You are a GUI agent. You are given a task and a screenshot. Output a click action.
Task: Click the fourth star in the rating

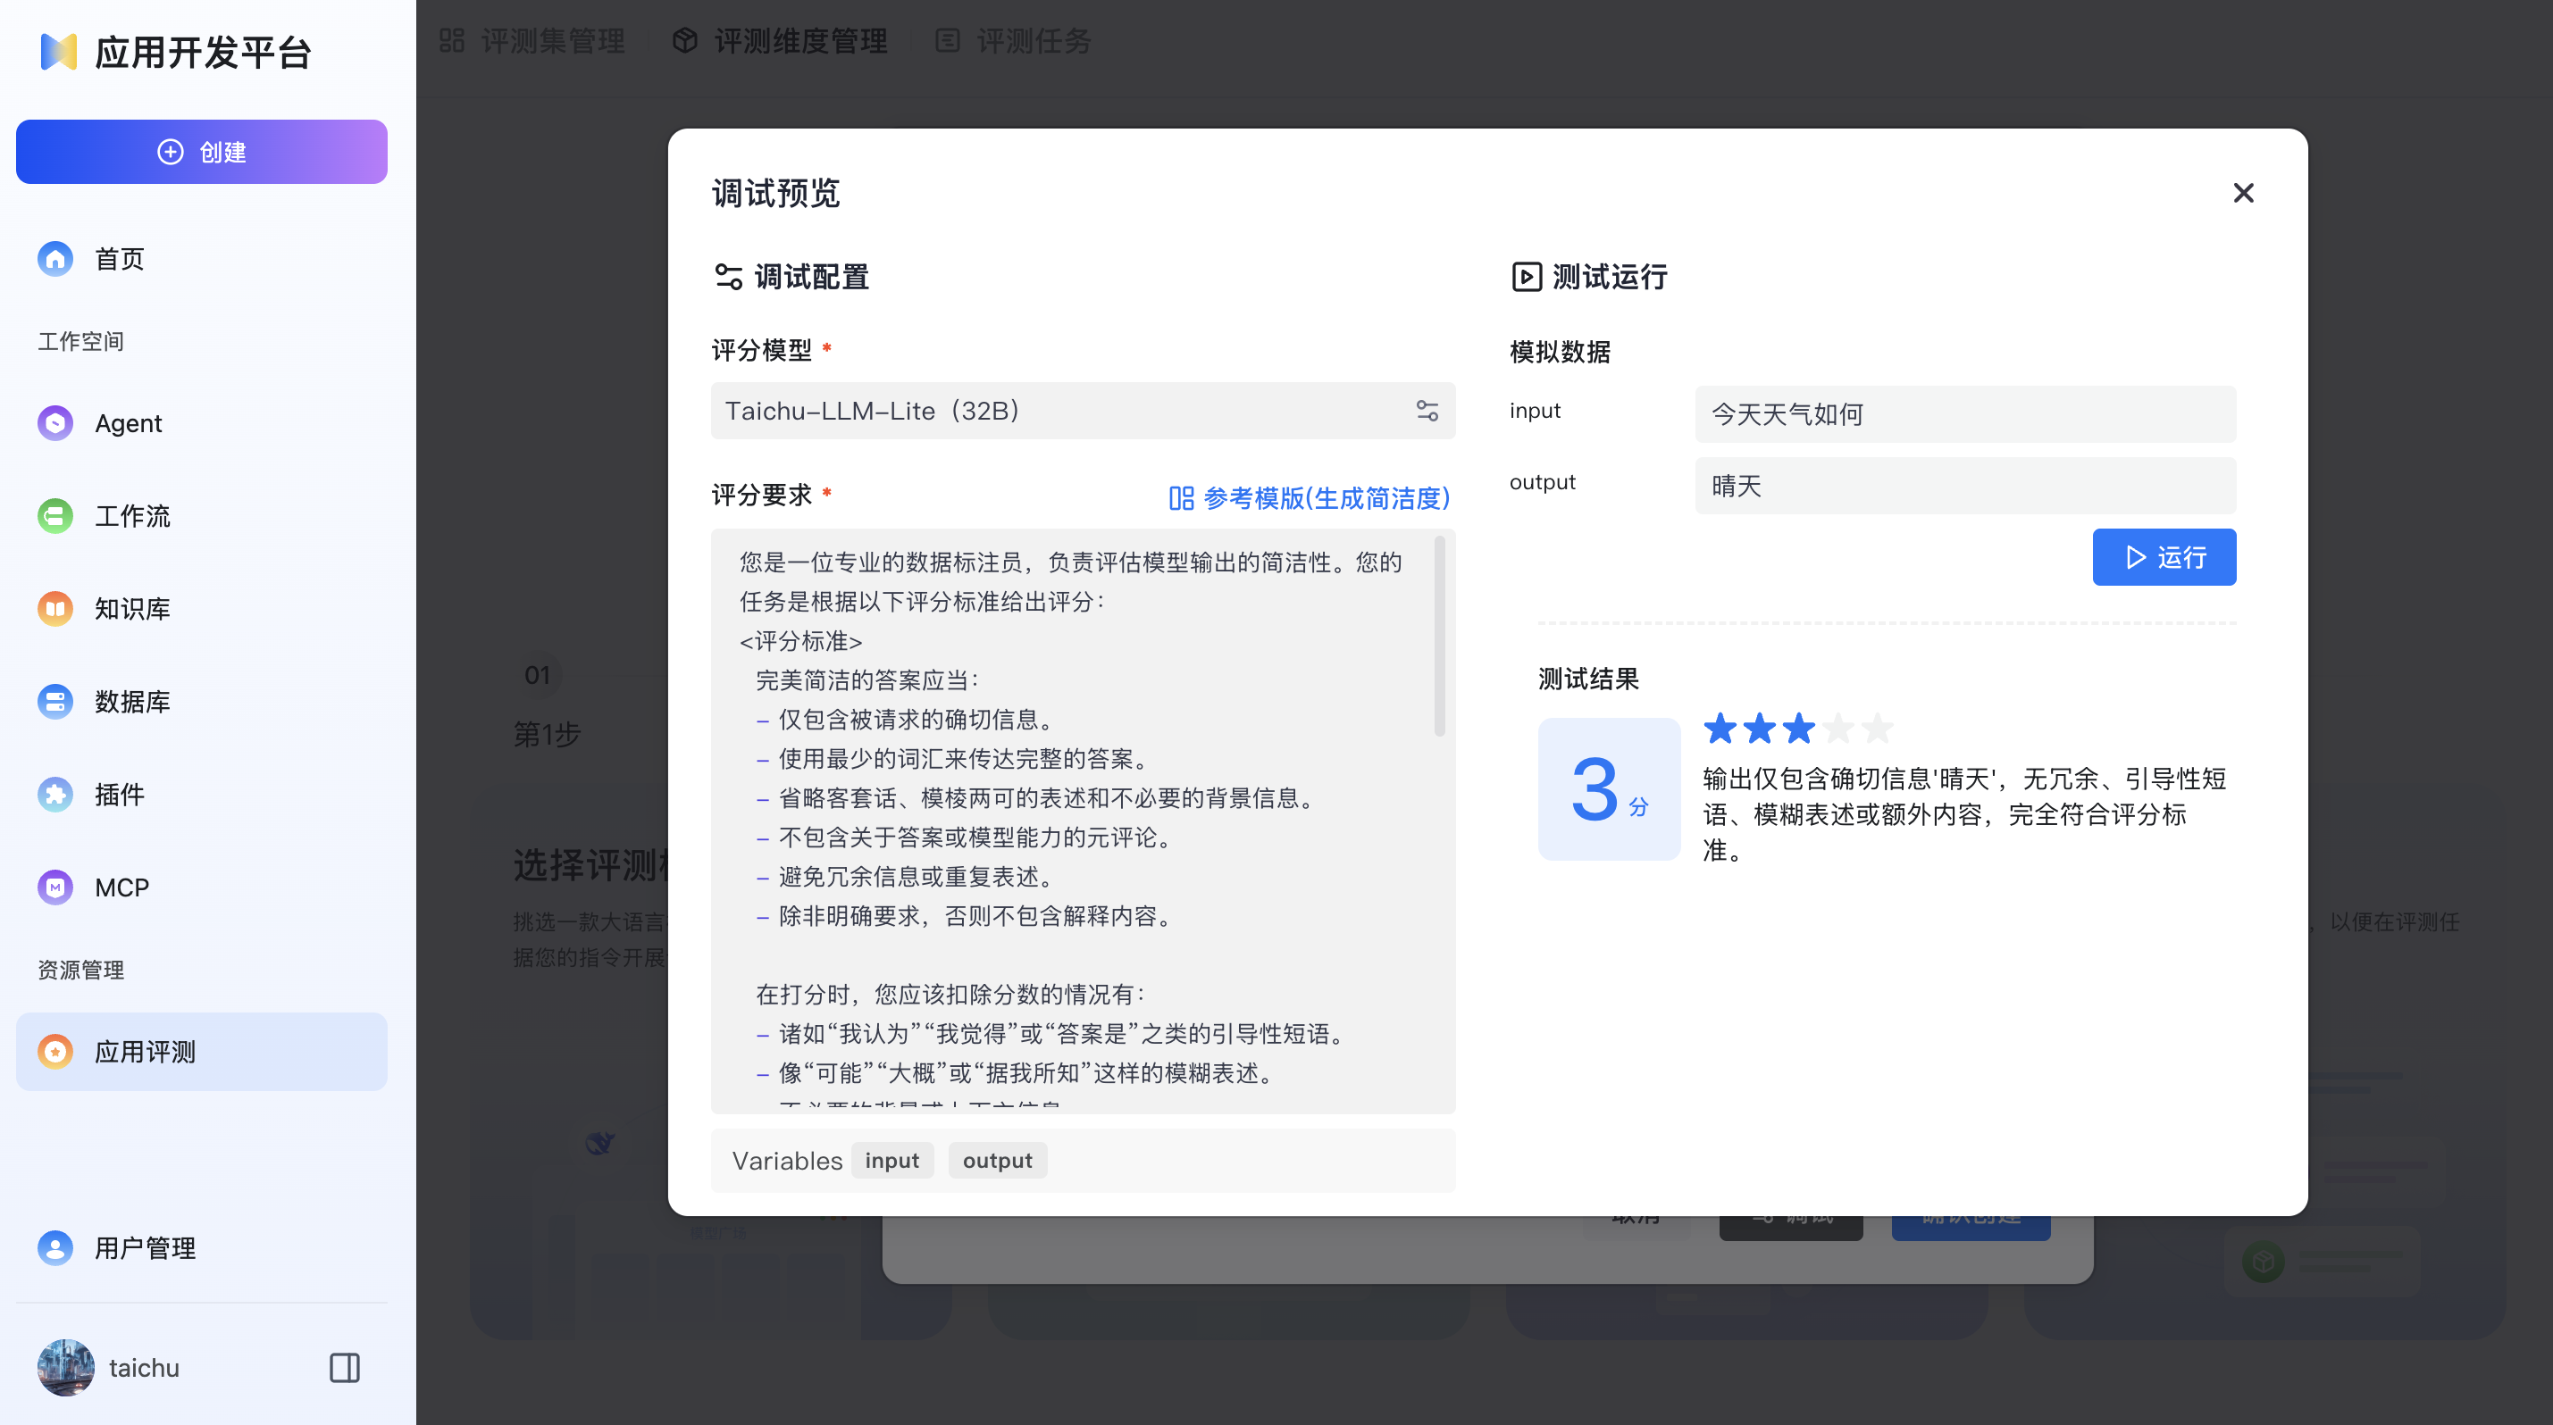tap(1838, 728)
